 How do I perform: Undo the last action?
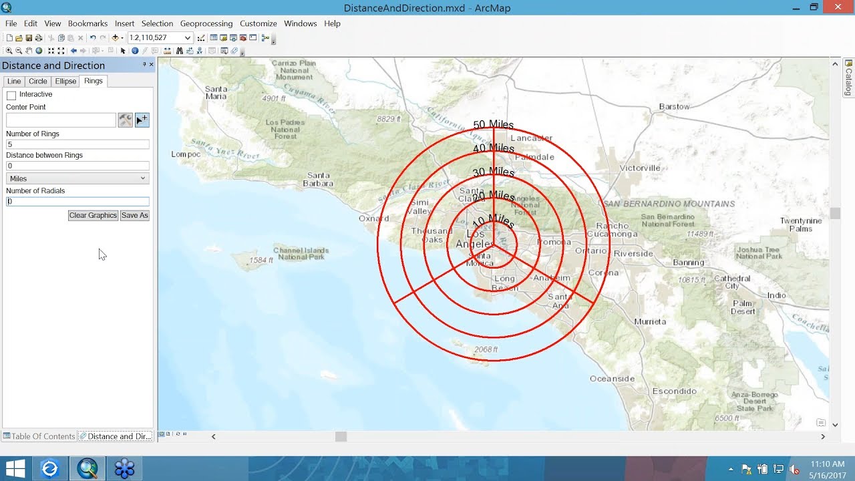pos(93,38)
